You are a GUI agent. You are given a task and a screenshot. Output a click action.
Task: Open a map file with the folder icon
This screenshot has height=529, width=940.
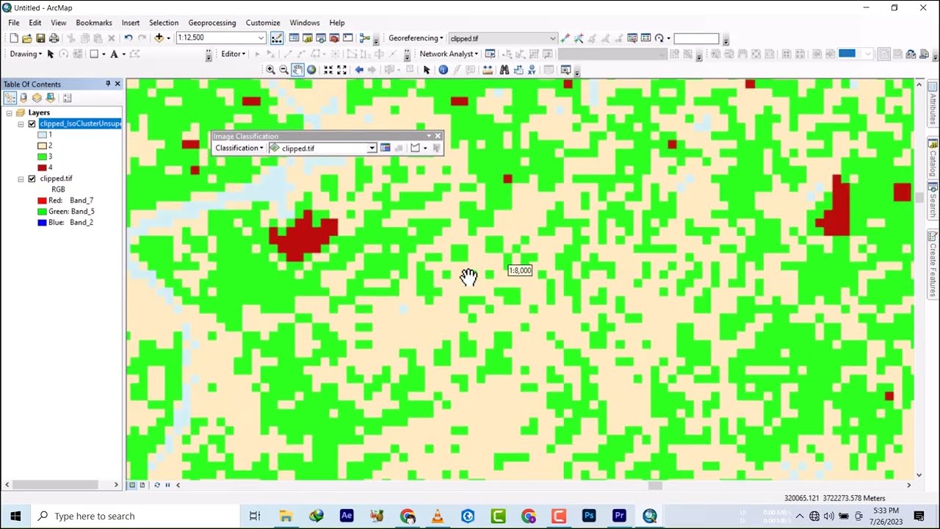coord(27,38)
